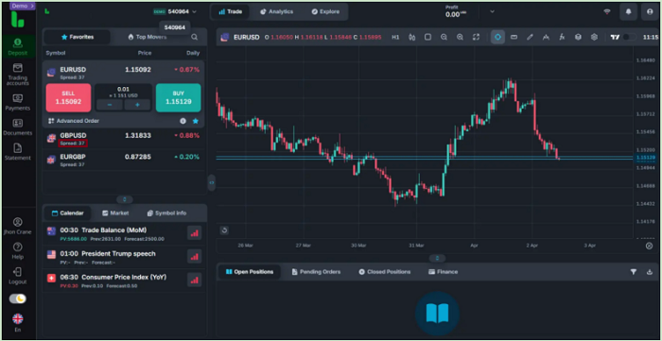Open the EURUSD chart symbol selector
Screen dimensions: 662x341
click(x=240, y=37)
